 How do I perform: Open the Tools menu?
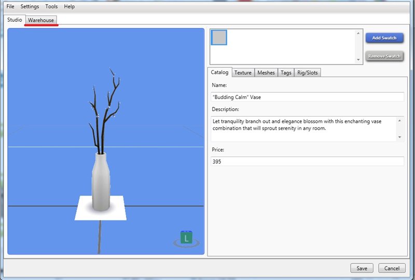click(x=51, y=7)
